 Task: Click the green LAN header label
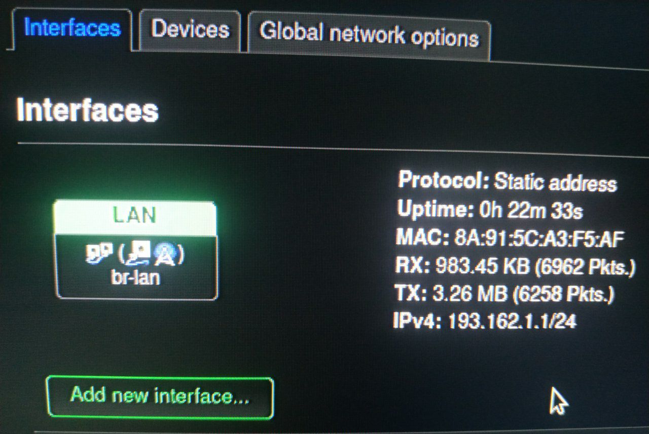pyautogui.click(x=135, y=216)
